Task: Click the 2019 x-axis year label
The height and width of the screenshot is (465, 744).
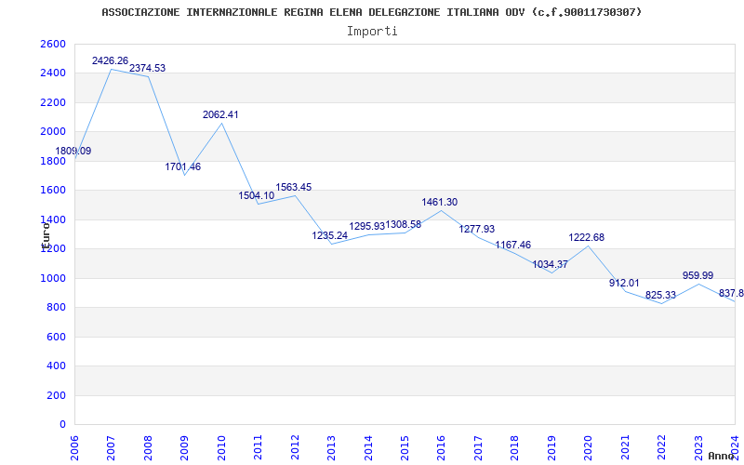Action: [551, 448]
